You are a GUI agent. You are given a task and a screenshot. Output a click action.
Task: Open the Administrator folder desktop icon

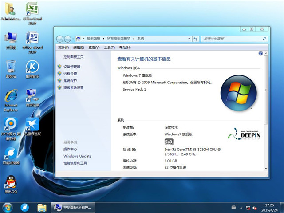point(11,11)
